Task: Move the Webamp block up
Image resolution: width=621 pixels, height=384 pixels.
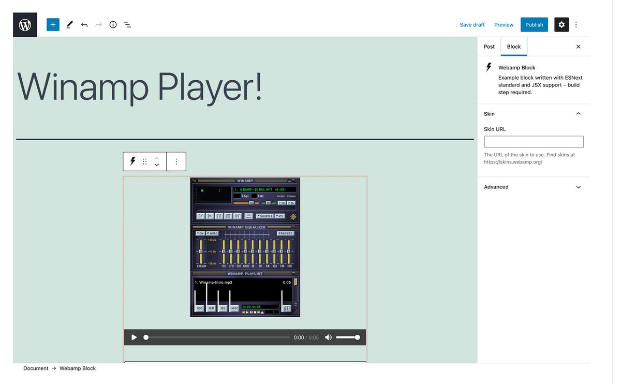Action: 157,158
